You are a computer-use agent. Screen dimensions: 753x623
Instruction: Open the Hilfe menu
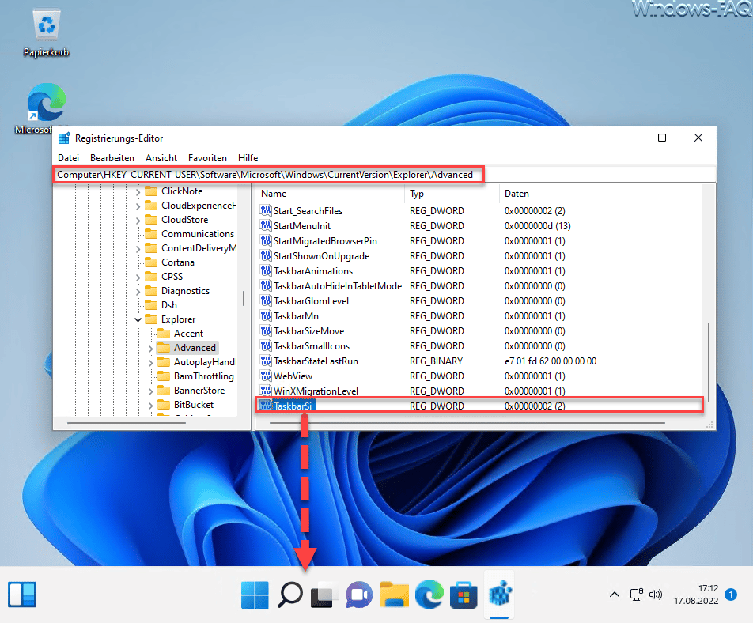point(248,158)
